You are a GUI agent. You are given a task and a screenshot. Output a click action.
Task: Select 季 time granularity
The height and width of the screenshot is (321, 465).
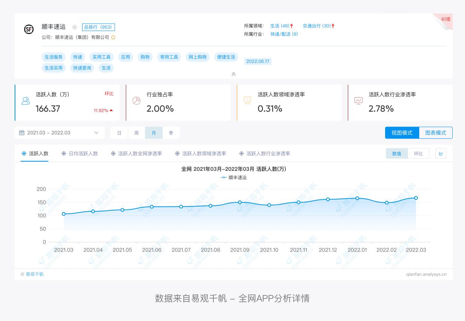[171, 133]
